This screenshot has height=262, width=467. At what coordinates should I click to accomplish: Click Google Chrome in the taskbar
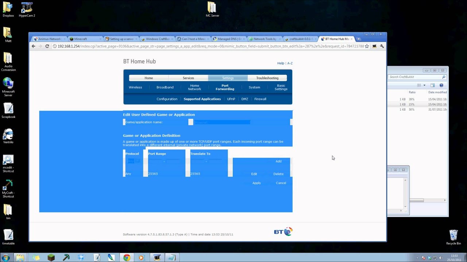coord(127,258)
